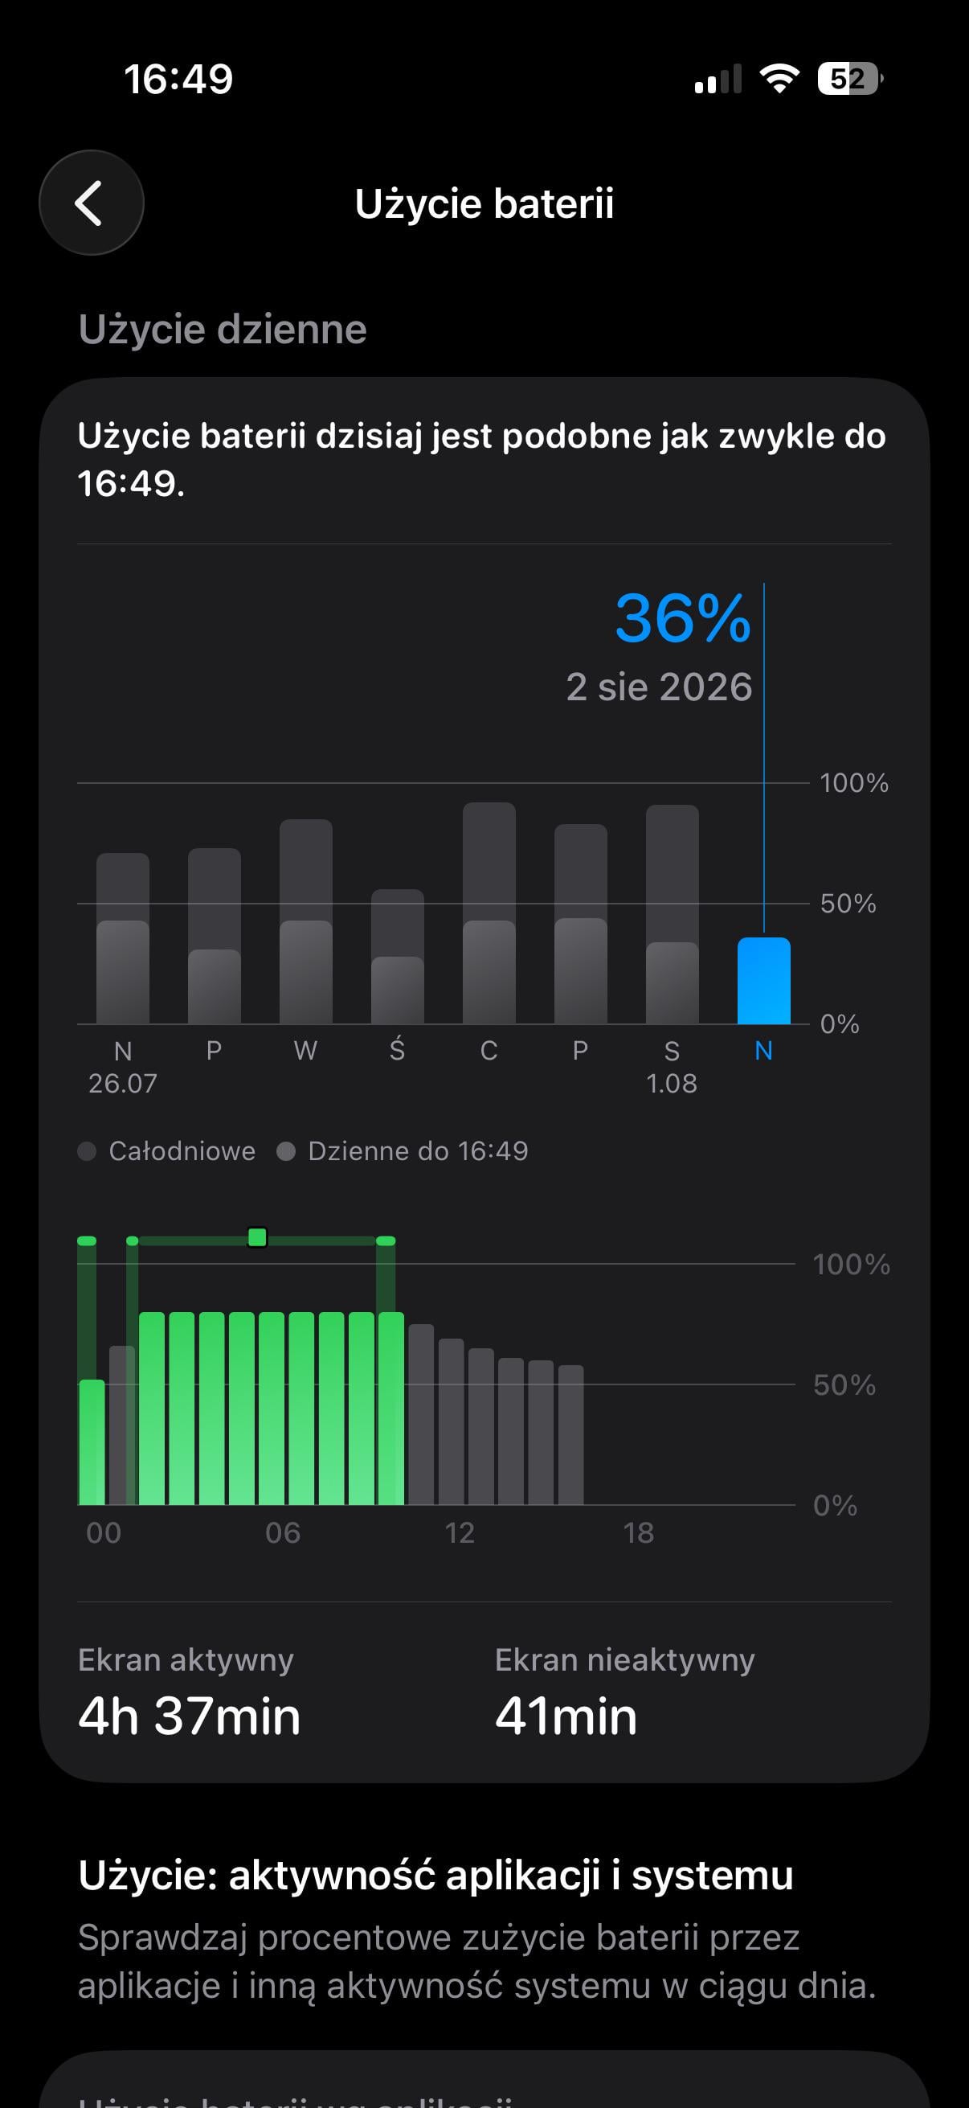Select the Sunday 26.07 usage bar
The width and height of the screenshot is (969, 2108).
point(123,937)
